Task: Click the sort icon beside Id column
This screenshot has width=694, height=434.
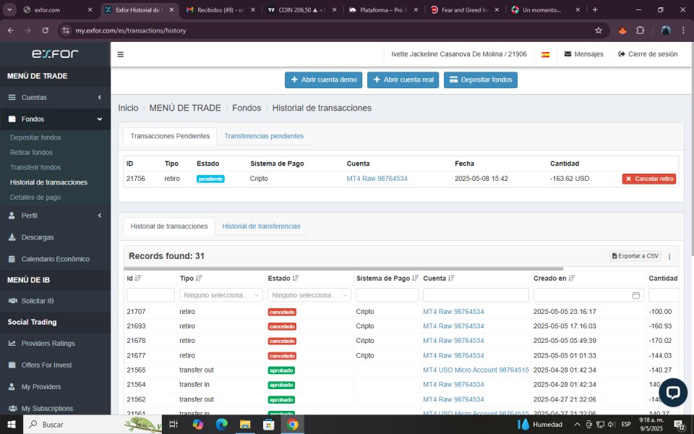Action: tap(138, 278)
